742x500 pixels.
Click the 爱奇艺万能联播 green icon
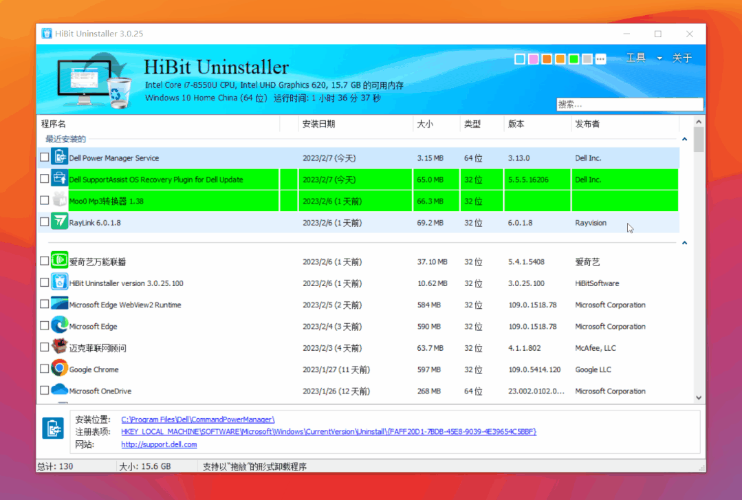tap(59, 261)
